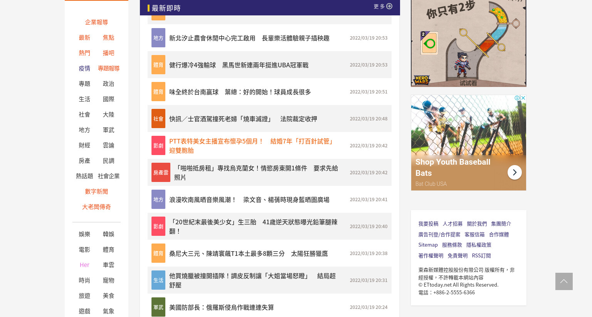Click the ad info icon on baseball ad
This screenshot has height=317, width=592.
tap(517, 98)
